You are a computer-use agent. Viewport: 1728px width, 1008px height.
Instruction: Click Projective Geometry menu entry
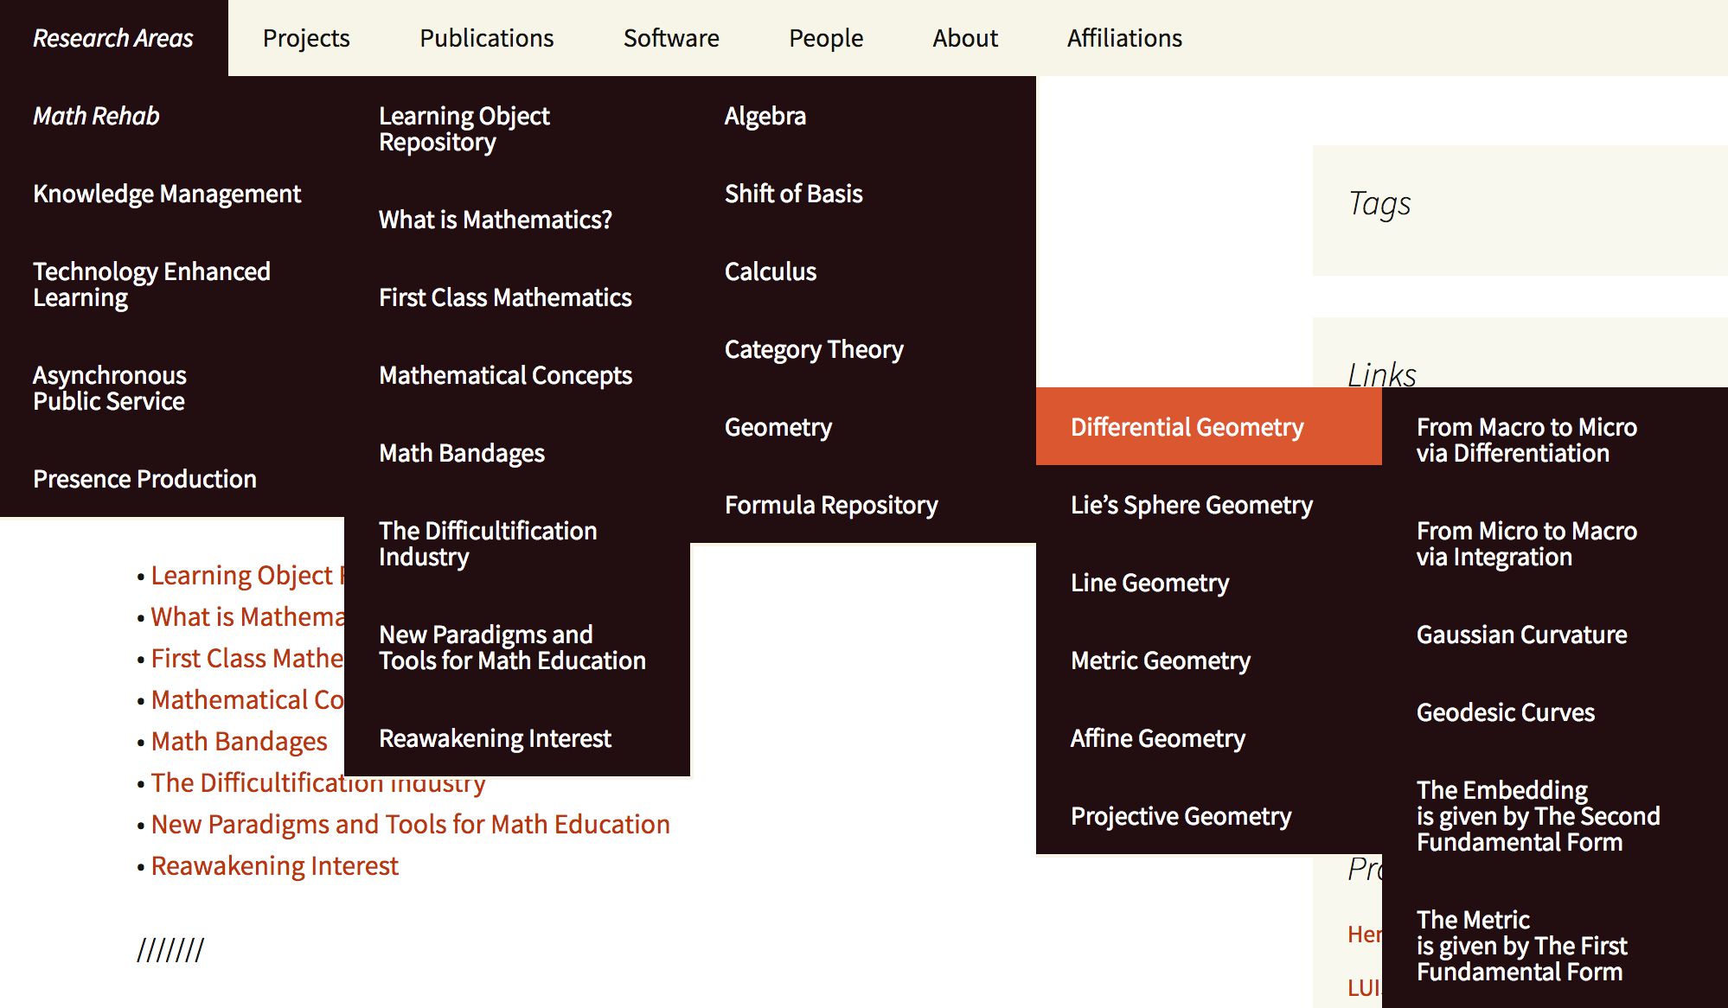click(1181, 816)
